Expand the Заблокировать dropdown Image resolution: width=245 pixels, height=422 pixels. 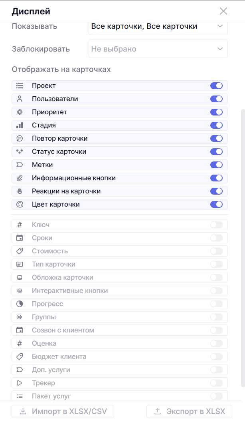click(x=158, y=49)
